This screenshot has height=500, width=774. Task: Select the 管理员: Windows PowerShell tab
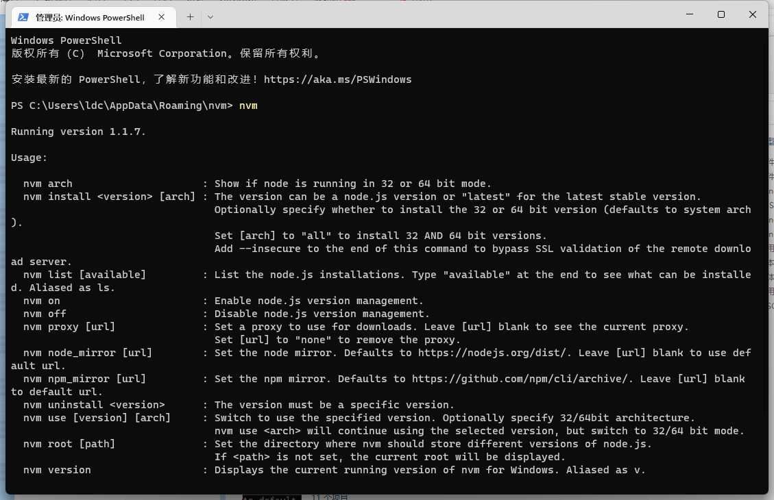coord(94,17)
